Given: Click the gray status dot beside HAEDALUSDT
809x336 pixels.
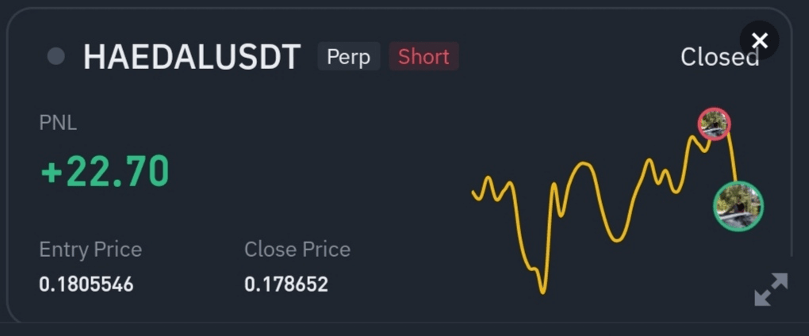Looking at the screenshot, I should click(56, 56).
